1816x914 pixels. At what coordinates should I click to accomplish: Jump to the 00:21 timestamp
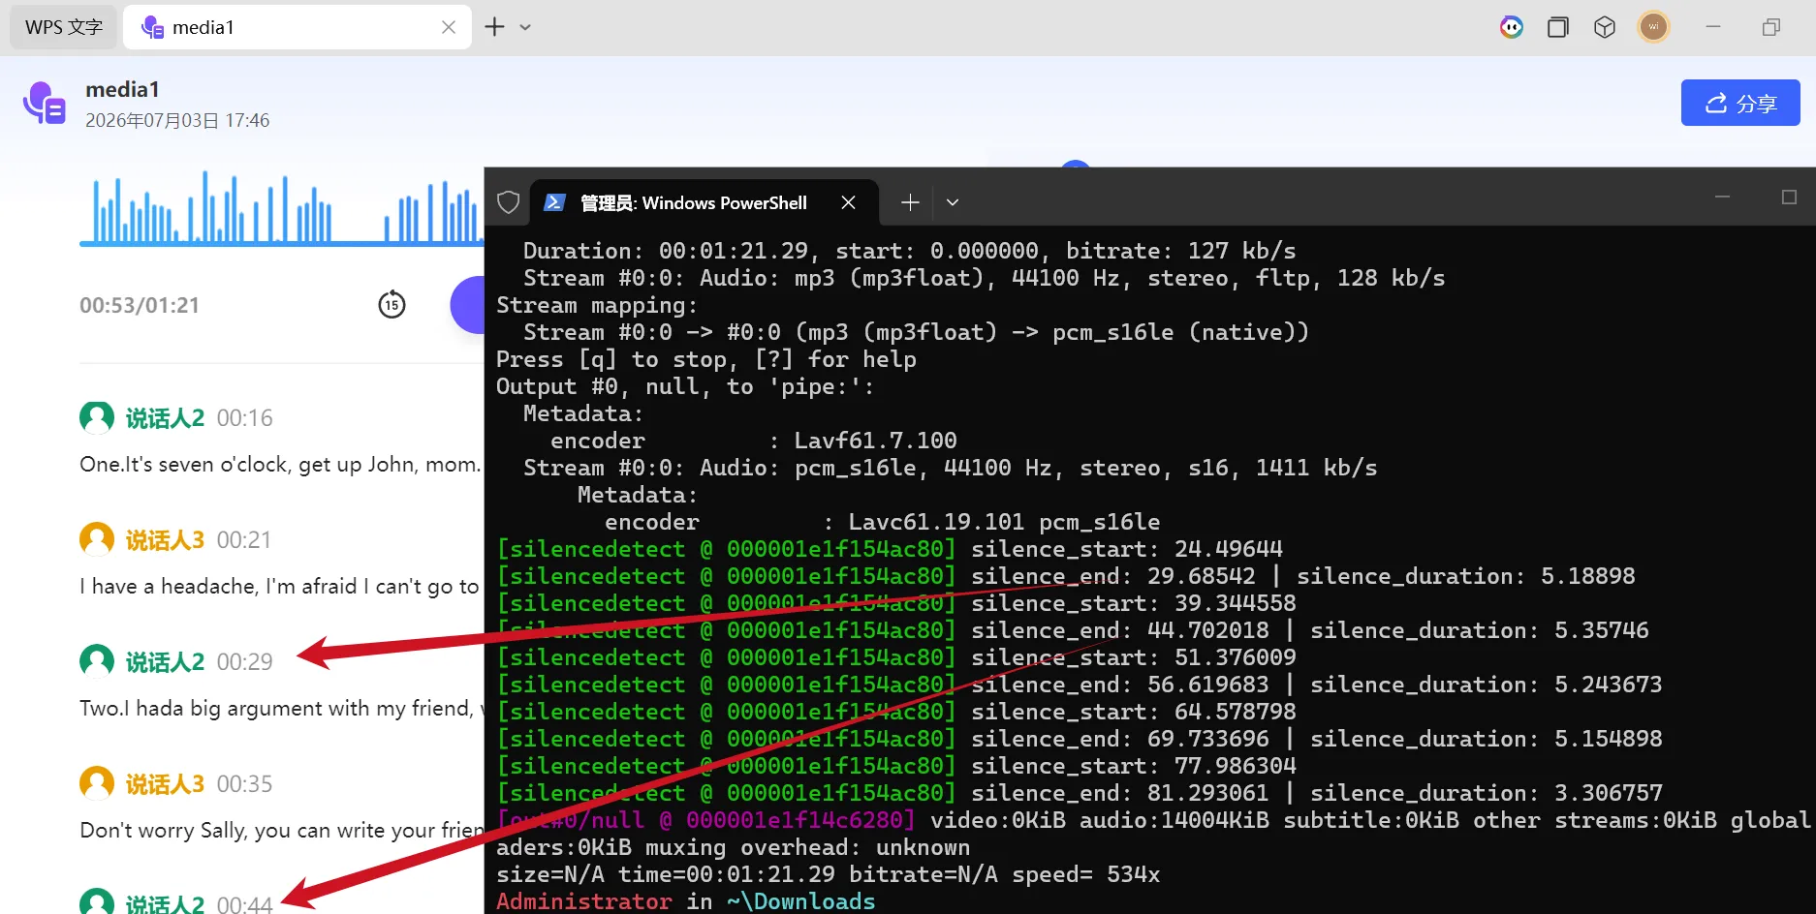point(244,540)
